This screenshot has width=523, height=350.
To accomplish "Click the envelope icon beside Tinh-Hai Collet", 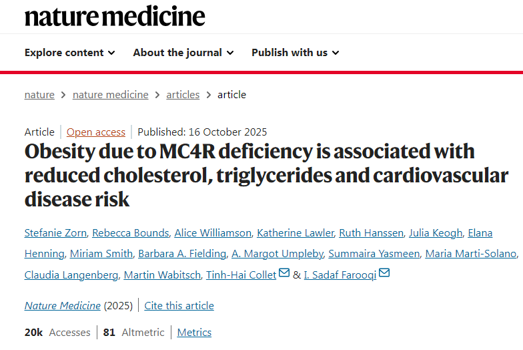I will [x=284, y=274].
